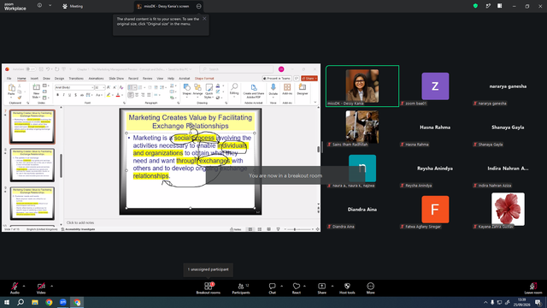Show hidden icons in Windows tray
Viewport: 547px width, 308px height.
click(x=485, y=302)
